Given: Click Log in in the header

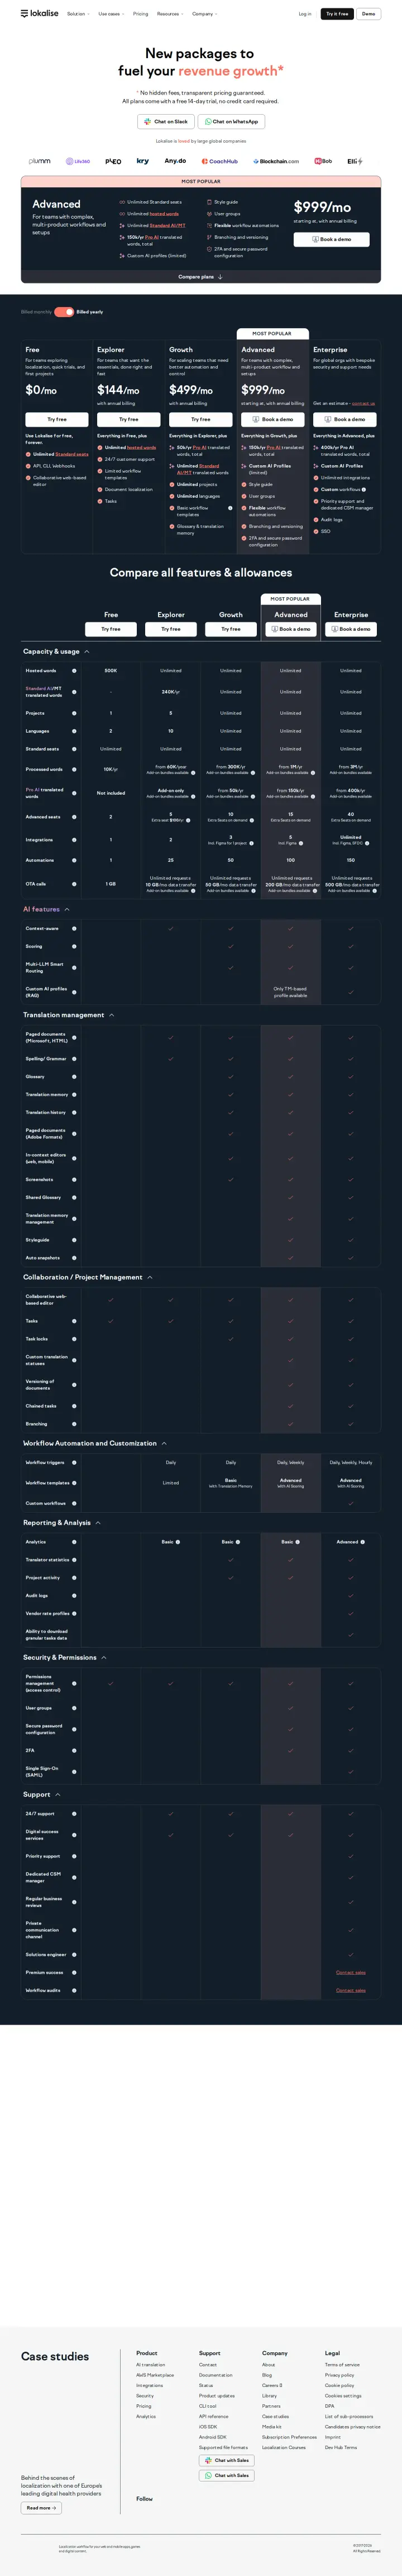Looking at the screenshot, I should click(305, 14).
